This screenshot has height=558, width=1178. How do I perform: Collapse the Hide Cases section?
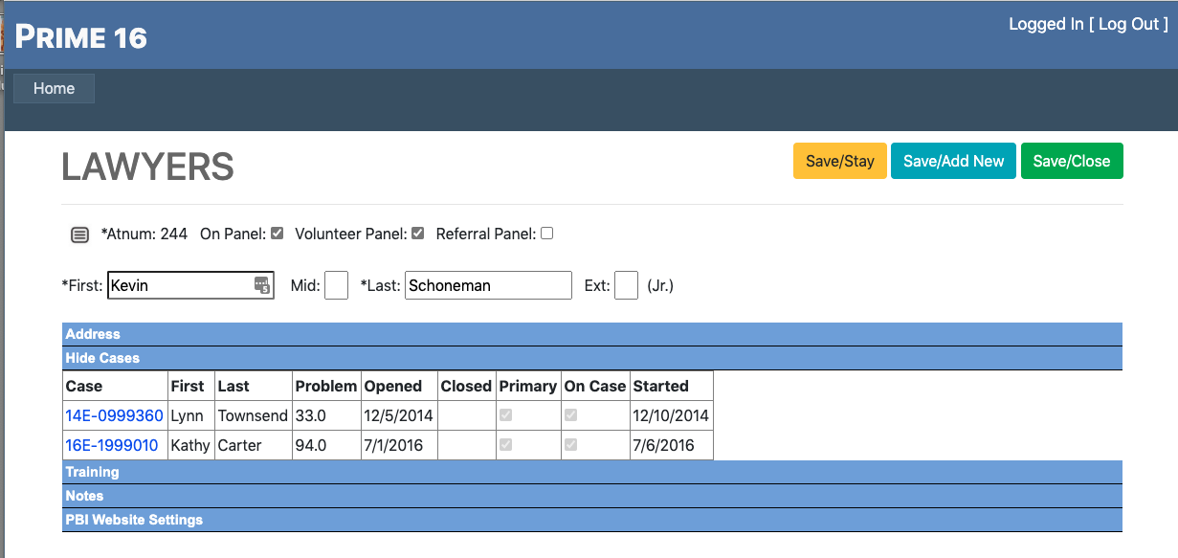[x=102, y=358]
